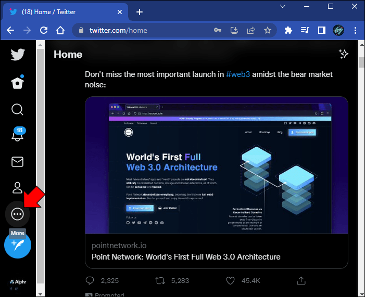Open the Messages envelope icon
The width and height of the screenshot is (365, 297).
click(x=18, y=162)
